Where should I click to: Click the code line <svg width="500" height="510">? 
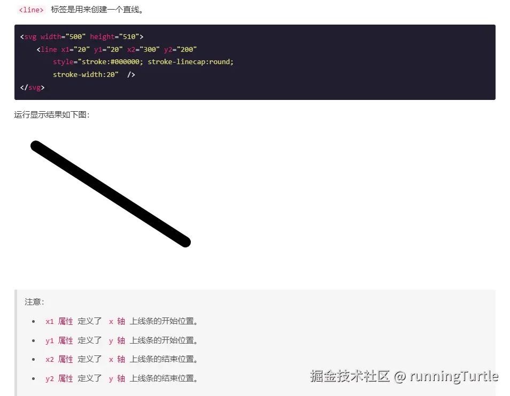(x=82, y=37)
